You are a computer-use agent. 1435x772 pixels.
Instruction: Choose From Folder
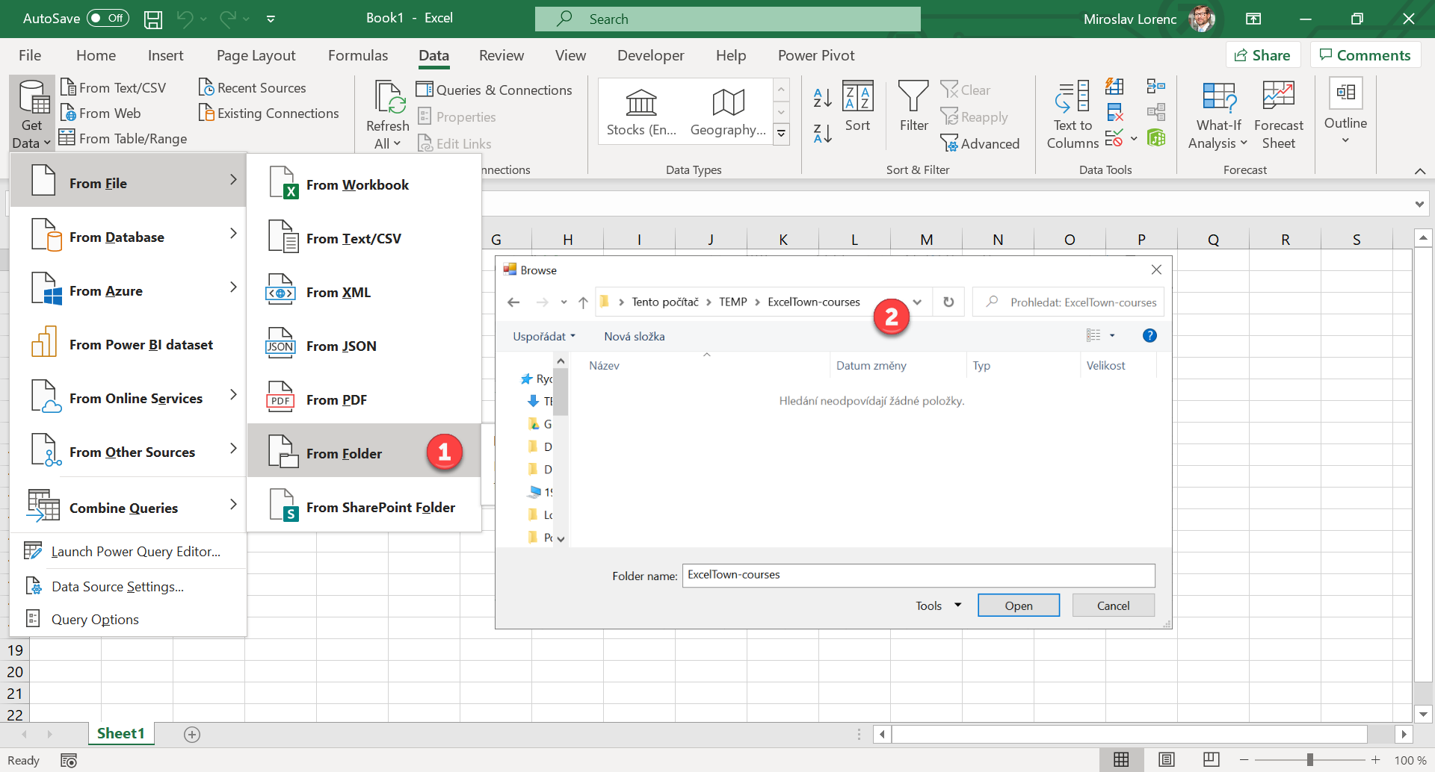[x=364, y=451]
